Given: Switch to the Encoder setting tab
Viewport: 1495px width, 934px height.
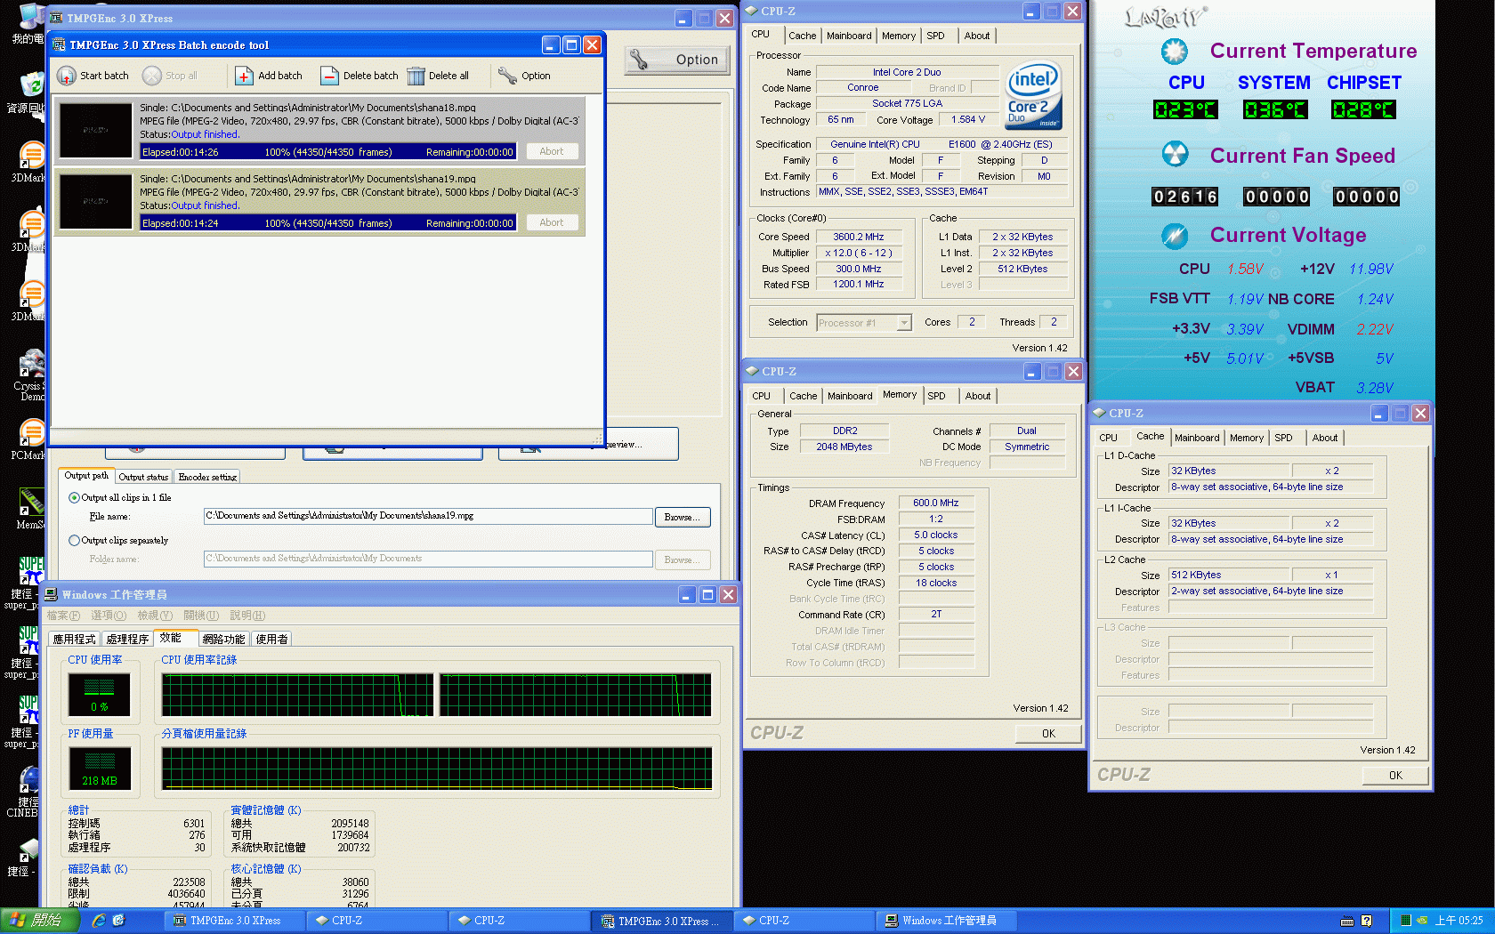Looking at the screenshot, I should tap(207, 477).
